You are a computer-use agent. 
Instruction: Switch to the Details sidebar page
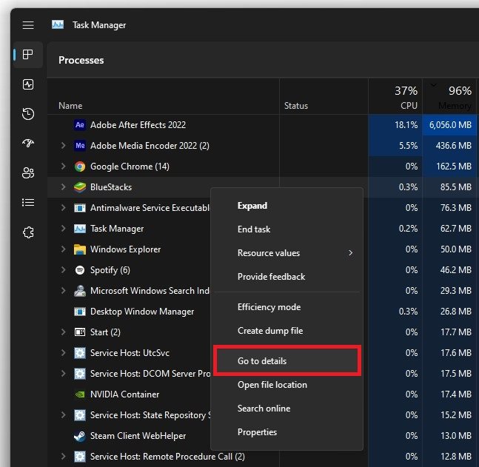tap(28, 202)
